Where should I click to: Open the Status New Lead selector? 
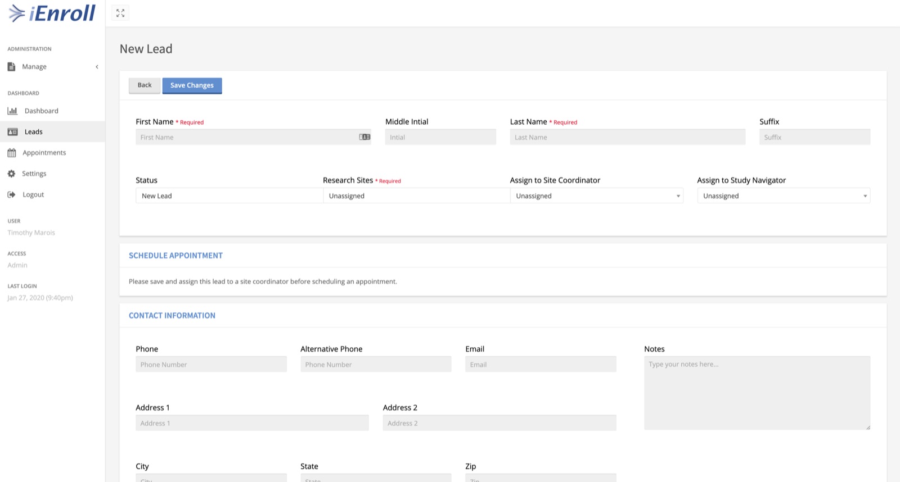pos(229,195)
